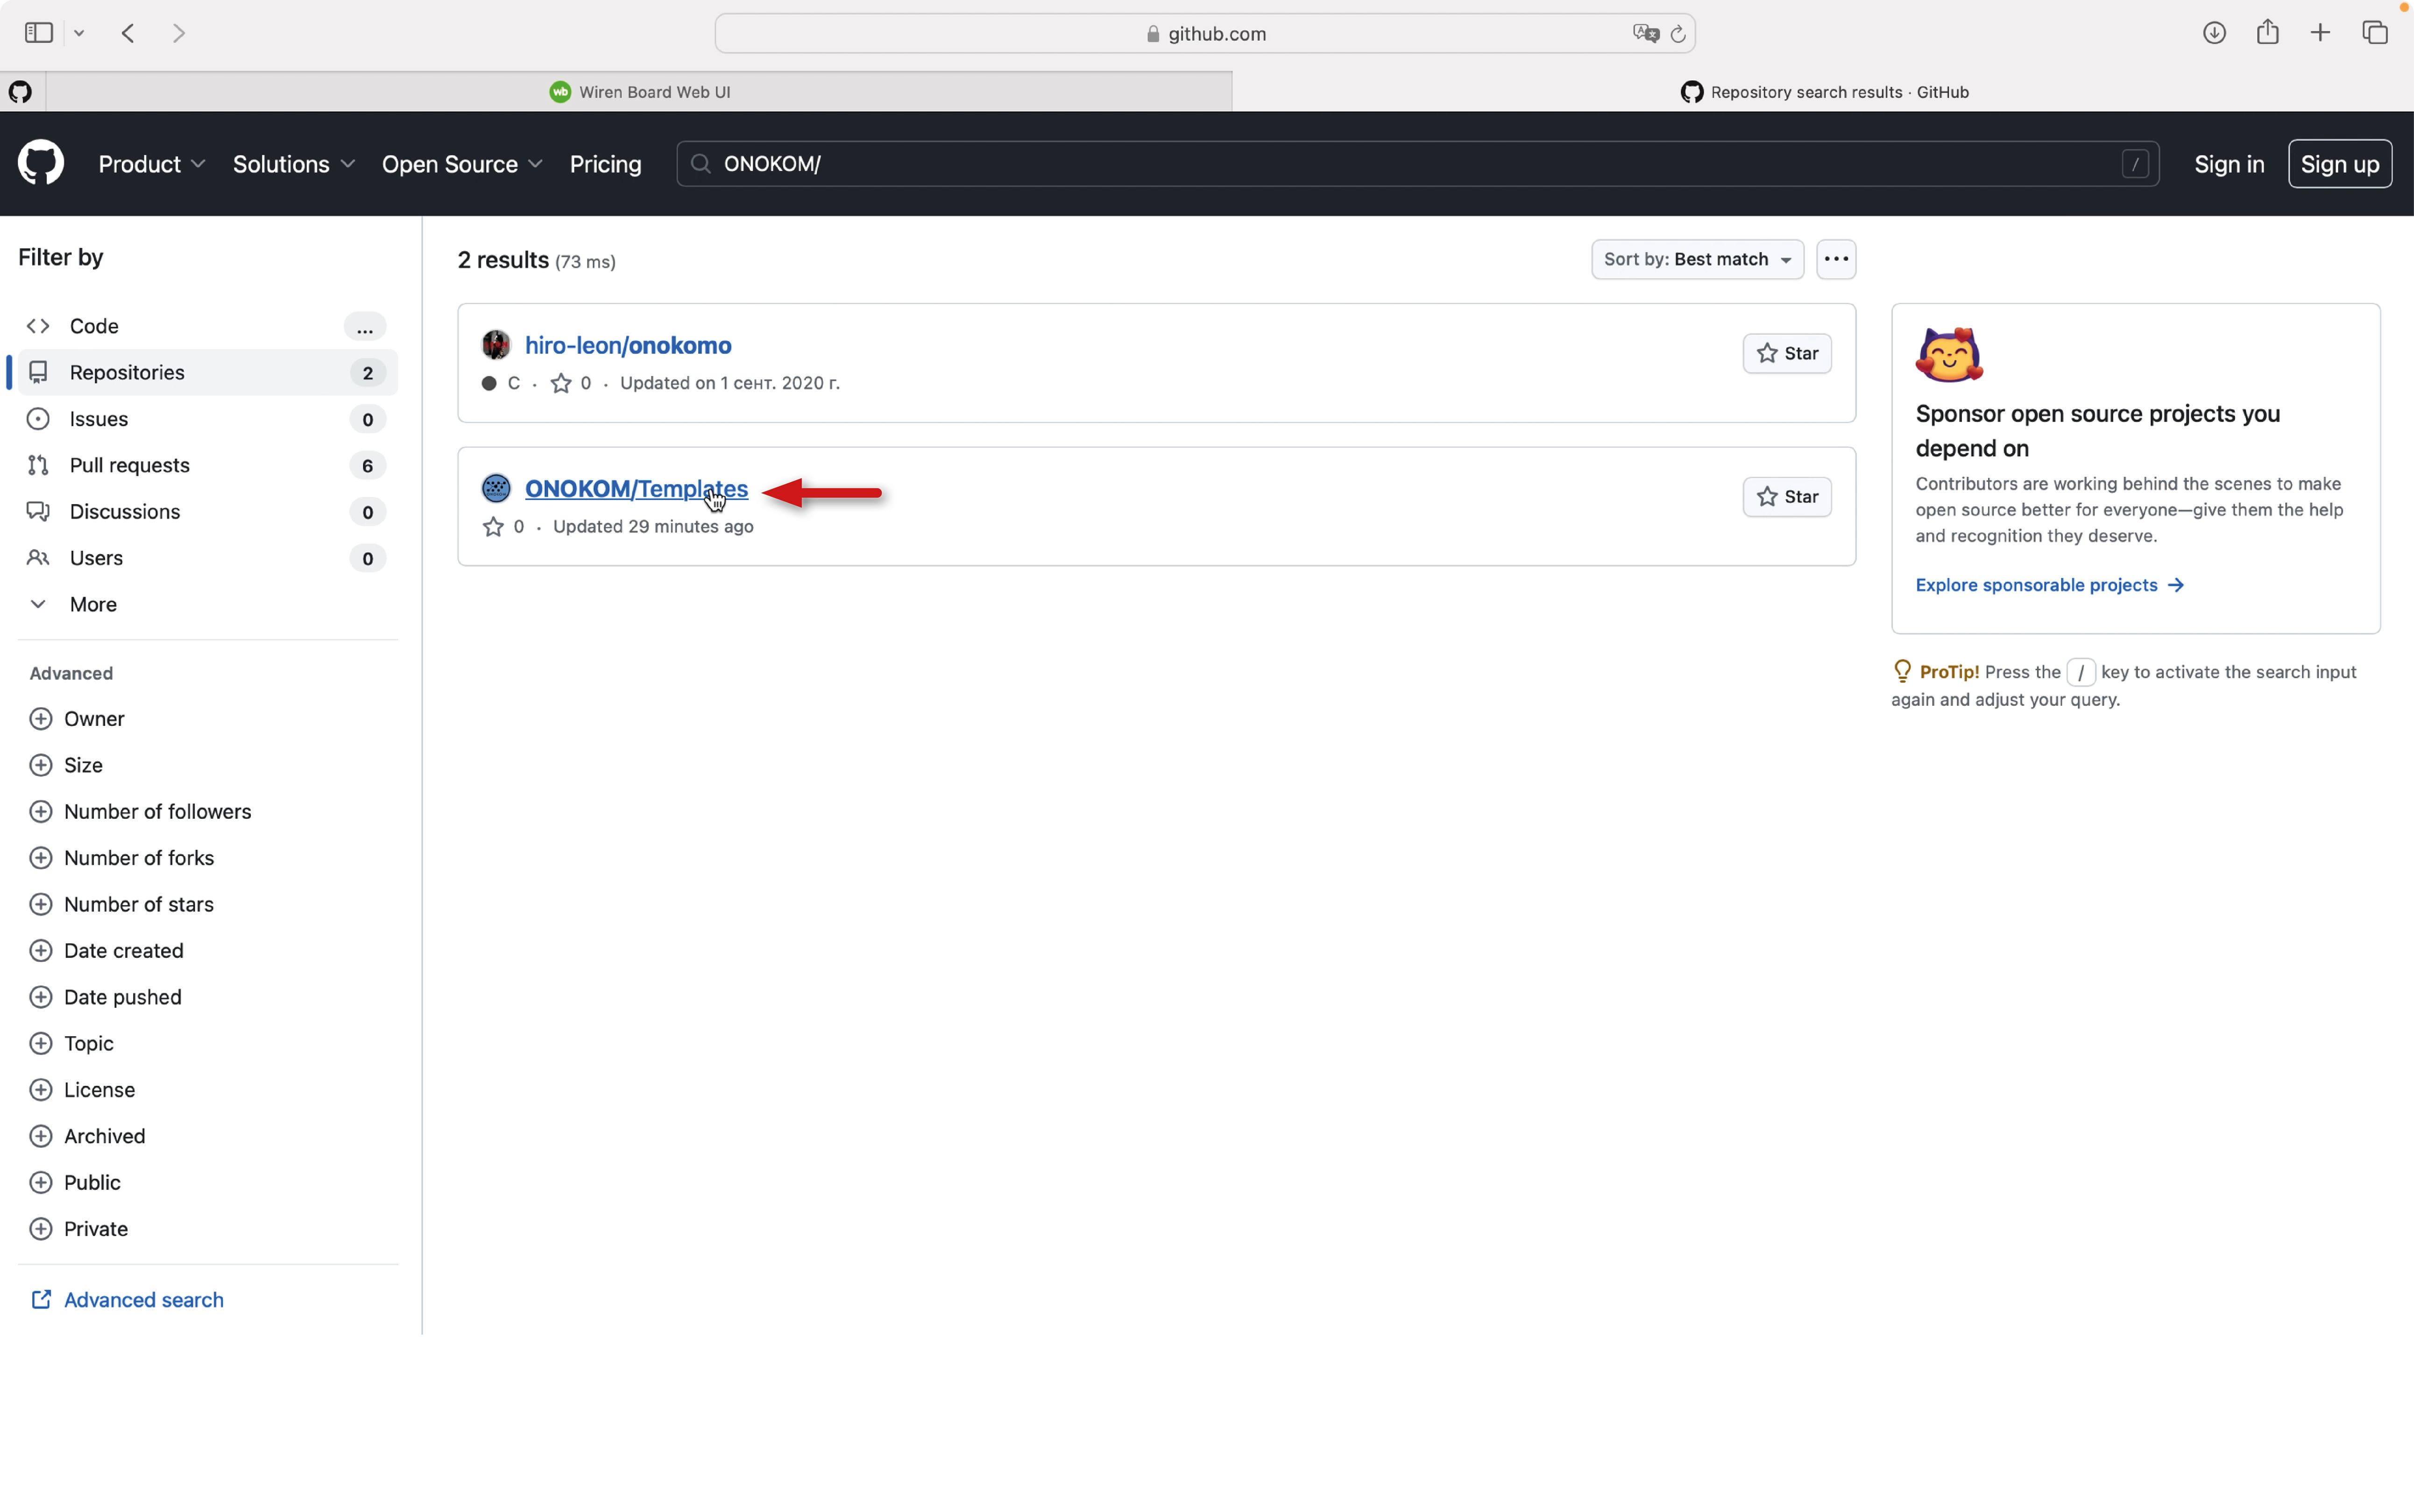Click the GitHub Octocat logo in the header
This screenshot has height=1512, width=2414.
click(x=41, y=163)
